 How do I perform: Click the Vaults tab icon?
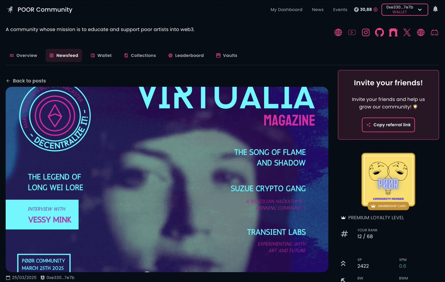coord(218,55)
